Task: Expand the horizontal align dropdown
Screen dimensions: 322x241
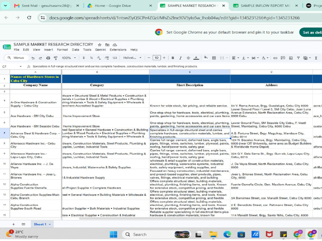Action: [238, 58]
